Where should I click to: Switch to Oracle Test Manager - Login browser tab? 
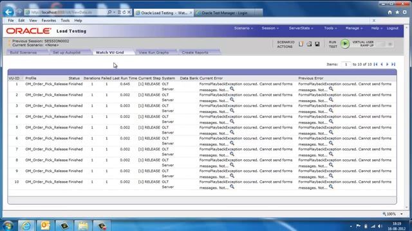click(x=228, y=13)
